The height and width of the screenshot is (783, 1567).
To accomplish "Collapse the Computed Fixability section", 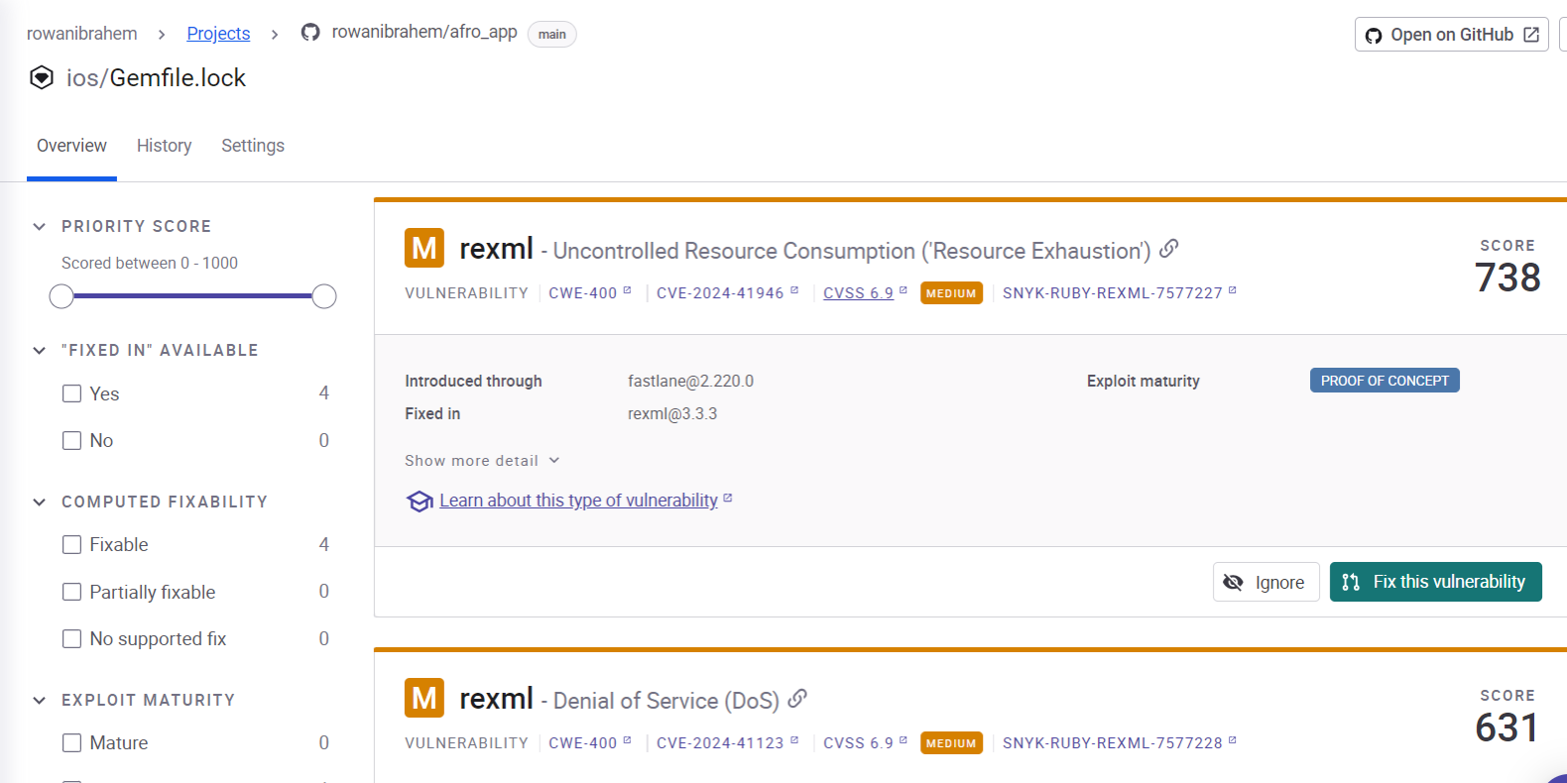I will [40, 503].
